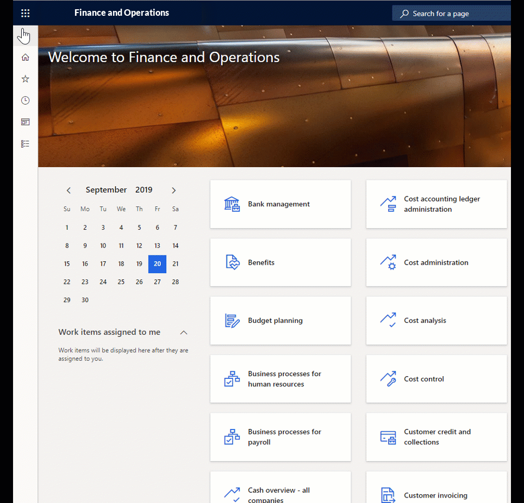Open Business processes for payroll workspace
Image resolution: width=524 pixels, height=503 pixels.
tap(280, 437)
